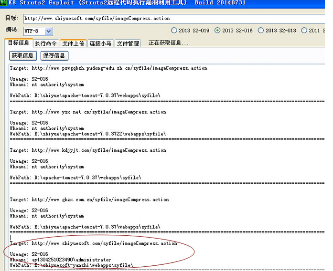Click WebPath D:\shiyue\apache-tomcat-7.0.37 line
The width and height of the screenshot is (333, 271).
pyautogui.click(x=85, y=95)
